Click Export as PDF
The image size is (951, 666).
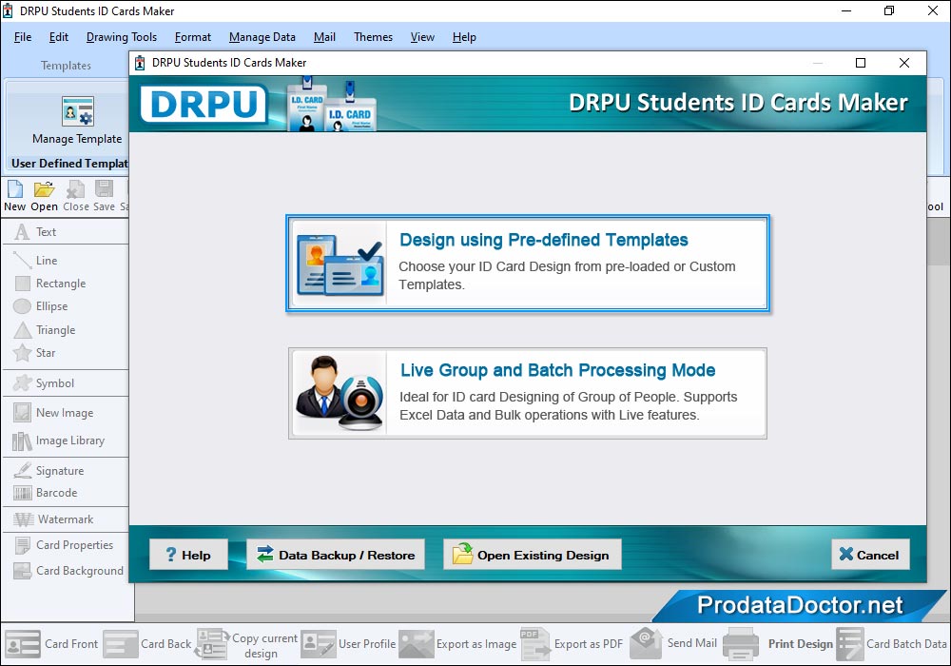pos(572,644)
